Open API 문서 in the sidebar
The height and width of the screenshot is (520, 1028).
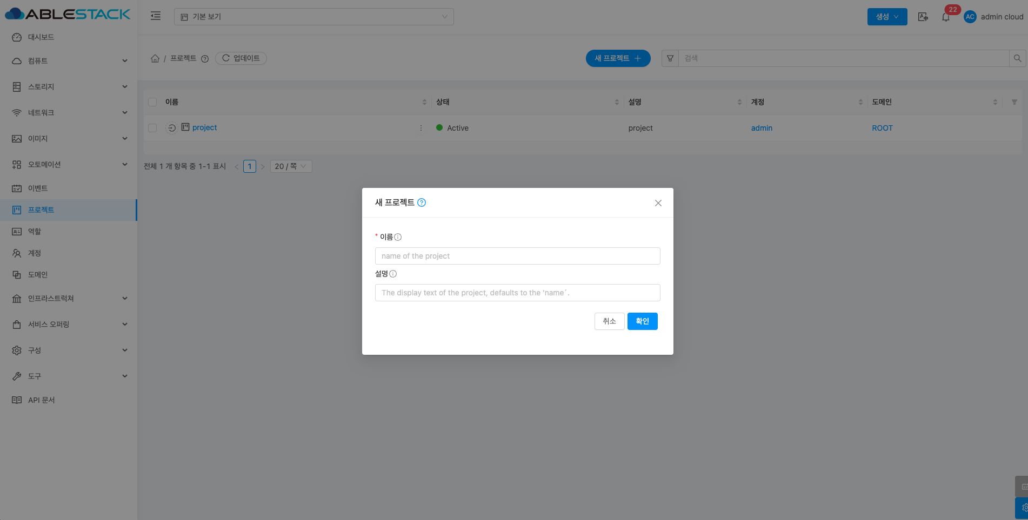pos(69,400)
